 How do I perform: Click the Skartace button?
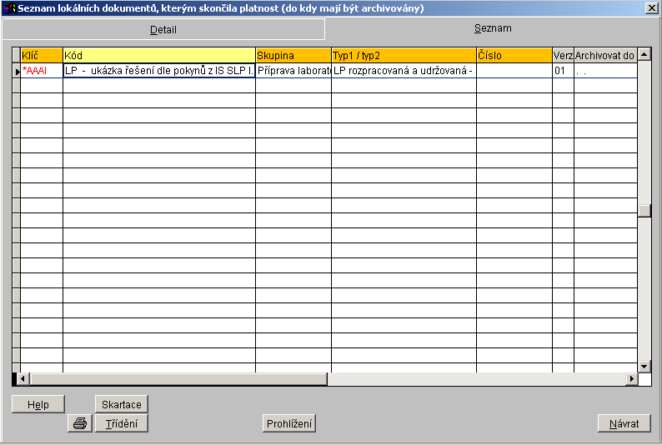pos(122,404)
